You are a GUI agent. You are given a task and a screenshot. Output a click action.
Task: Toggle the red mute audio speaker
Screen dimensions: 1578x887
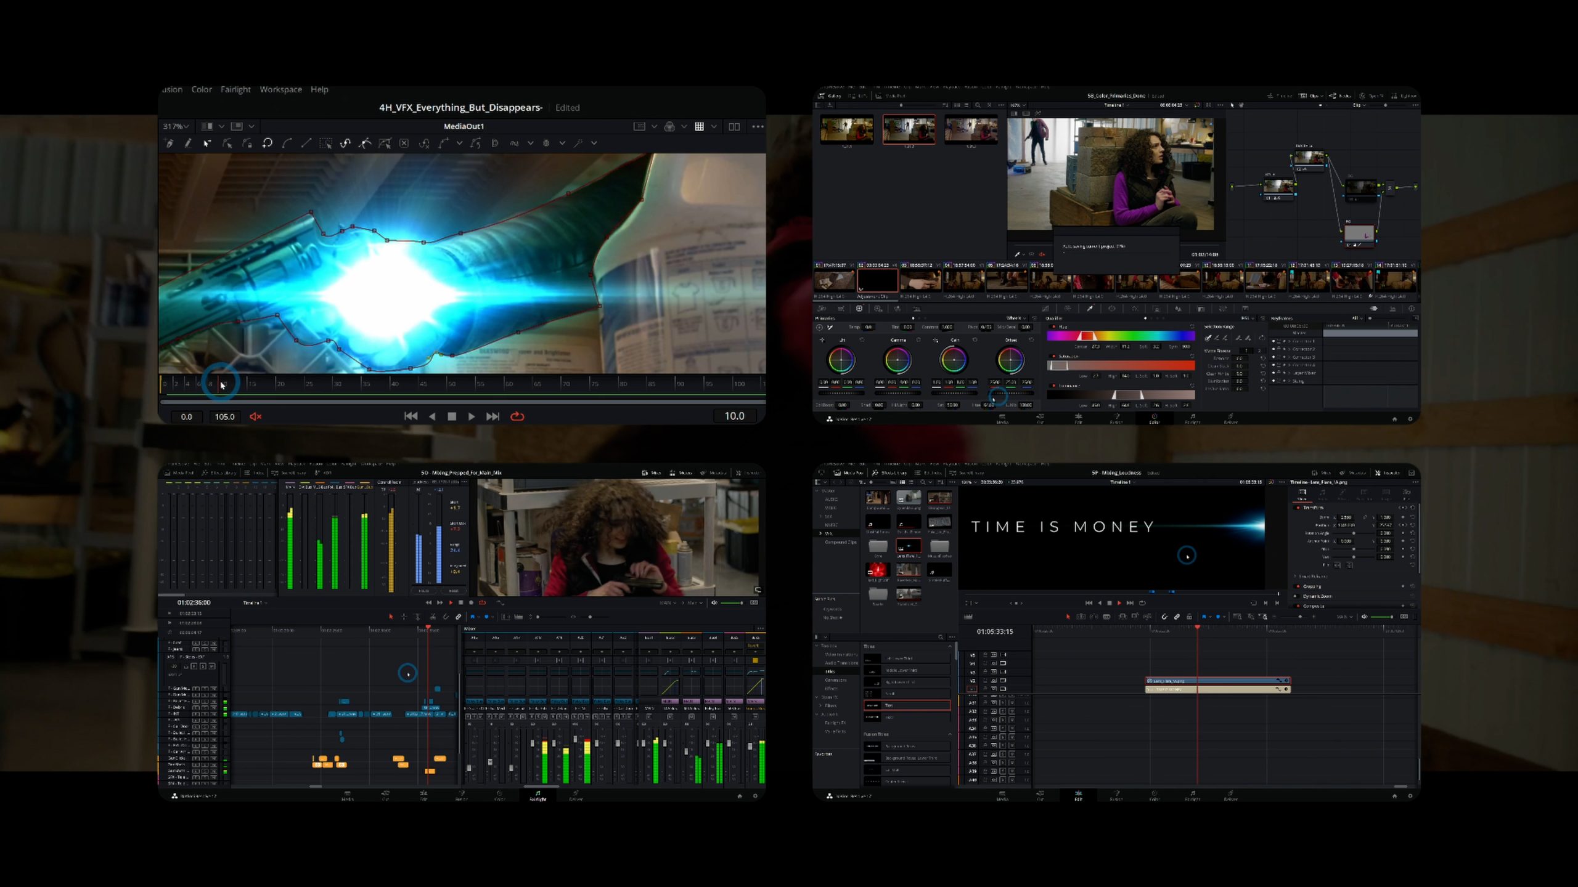click(x=255, y=416)
